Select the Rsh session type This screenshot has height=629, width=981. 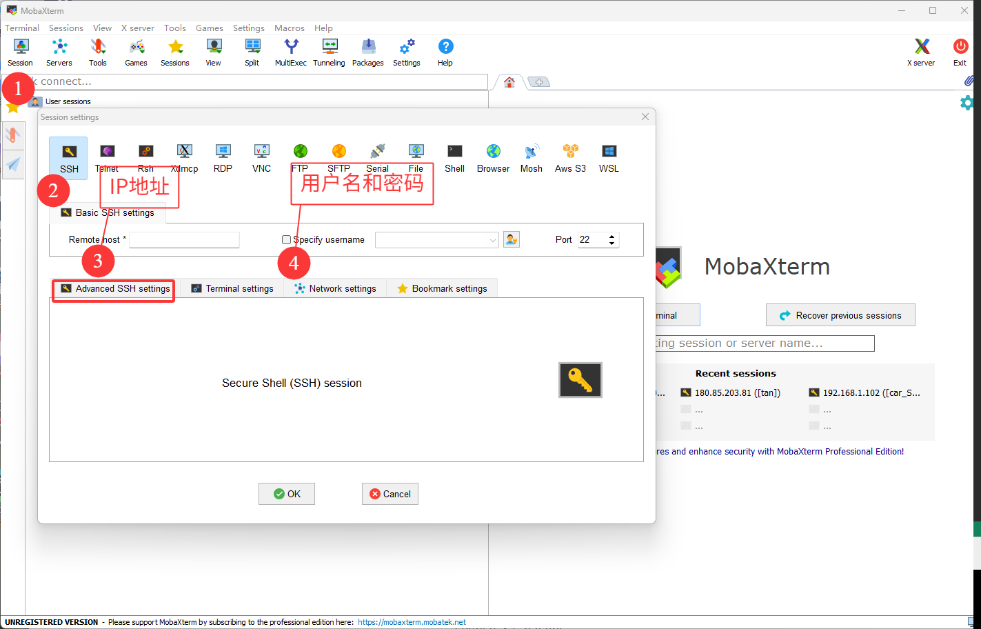(x=145, y=159)
